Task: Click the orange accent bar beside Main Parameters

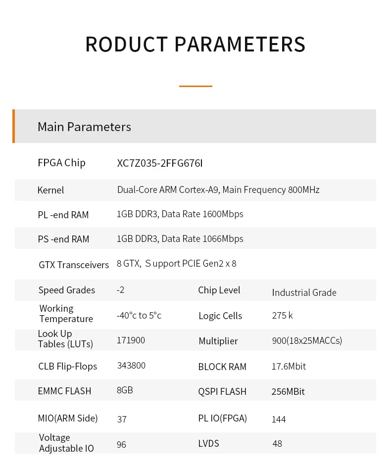Action: [x=14, y=126]
